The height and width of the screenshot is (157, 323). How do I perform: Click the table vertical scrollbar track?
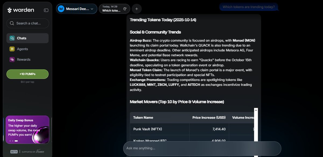tap(256, 126)
